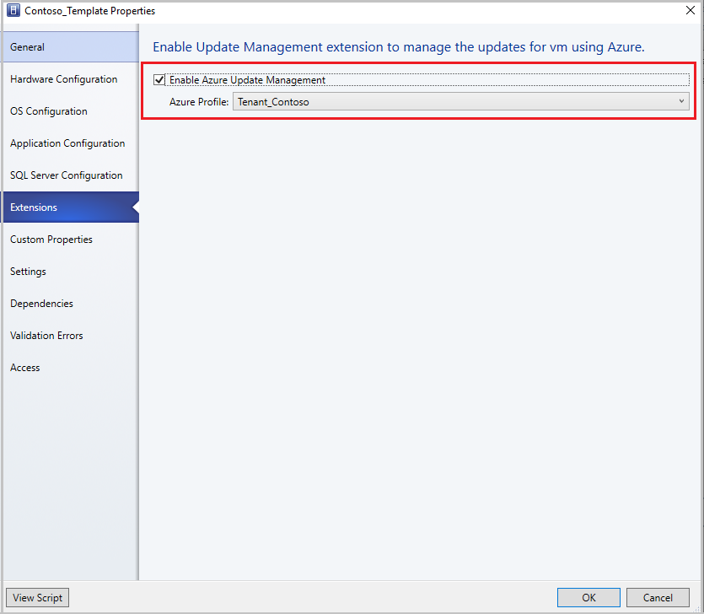This screenshot has height=614, width=704.
Task: Toggle Enable Azure Update Management checkbox
Action: tap(159, 80)
